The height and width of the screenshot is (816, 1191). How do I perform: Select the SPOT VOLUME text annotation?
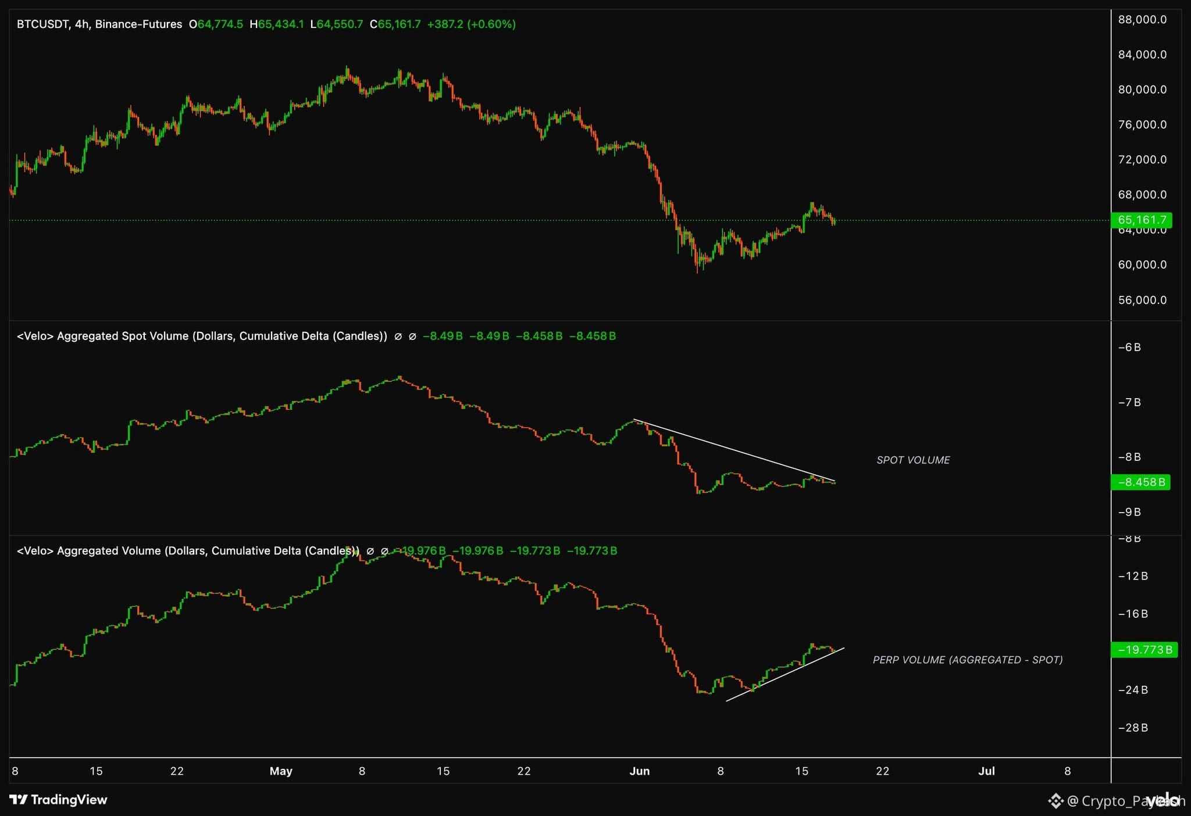pos(913,460)
